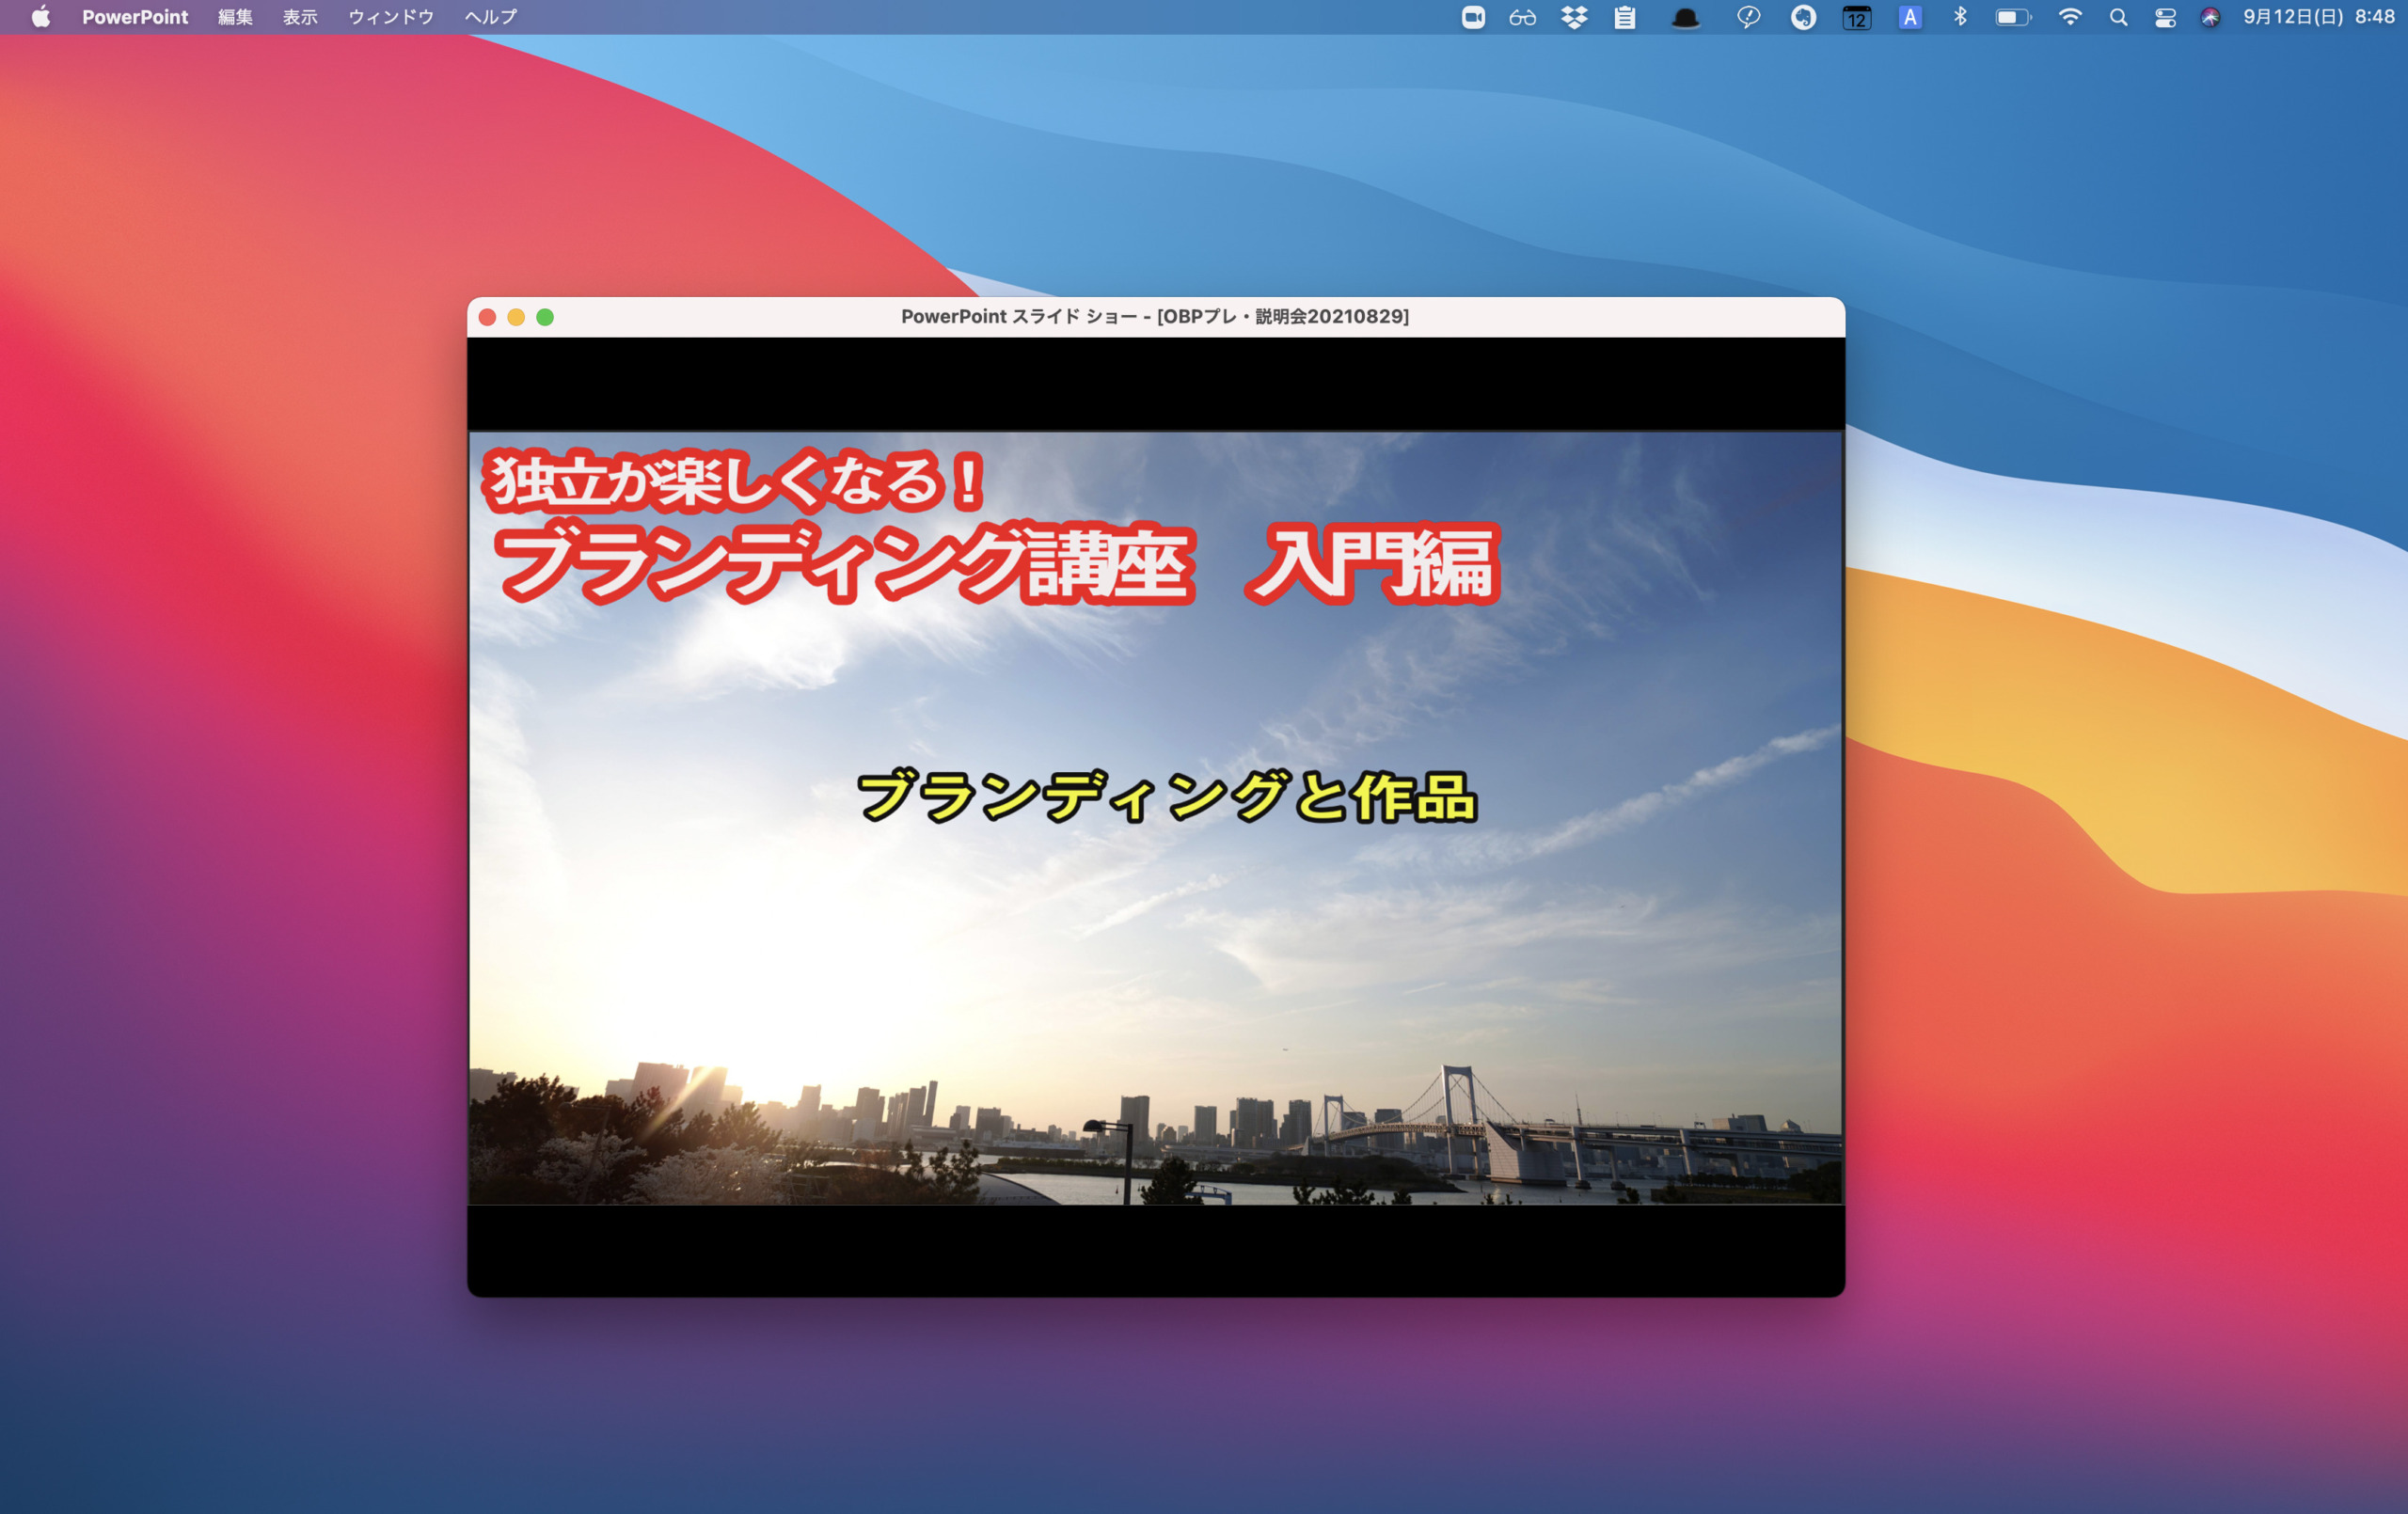The height and width of the screenshot is (1514, 2408).
Task: Click the title ブランディング講座 入門編
Action: click(997, 564)
